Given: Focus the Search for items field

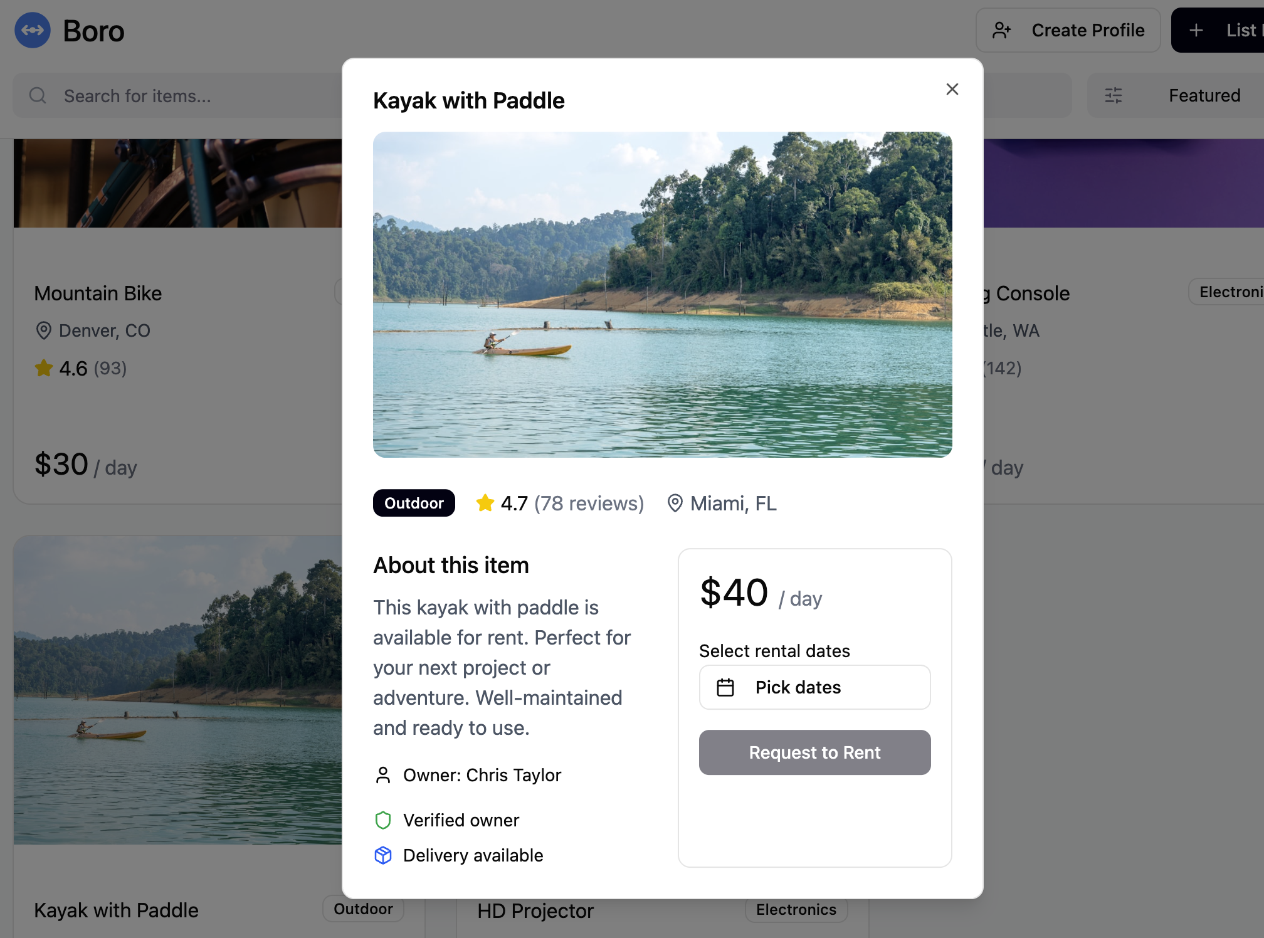Looking at the screenshot, I should pos(188,95).
